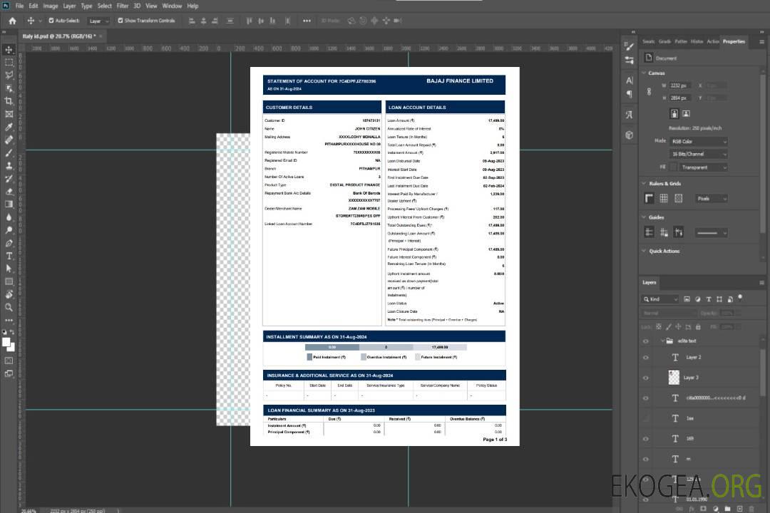The width and height of the screenshot is (770, 513).
Task: Open the Image menu
Action: point(51,6)
